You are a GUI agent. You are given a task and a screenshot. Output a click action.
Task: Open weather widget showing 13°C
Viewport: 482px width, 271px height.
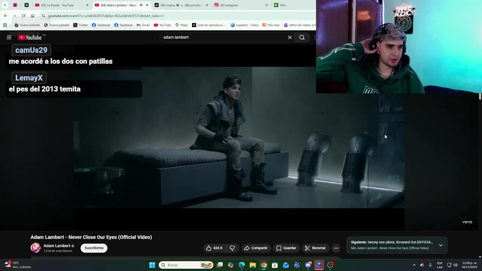pyautogui.click(x=18, y=265)
